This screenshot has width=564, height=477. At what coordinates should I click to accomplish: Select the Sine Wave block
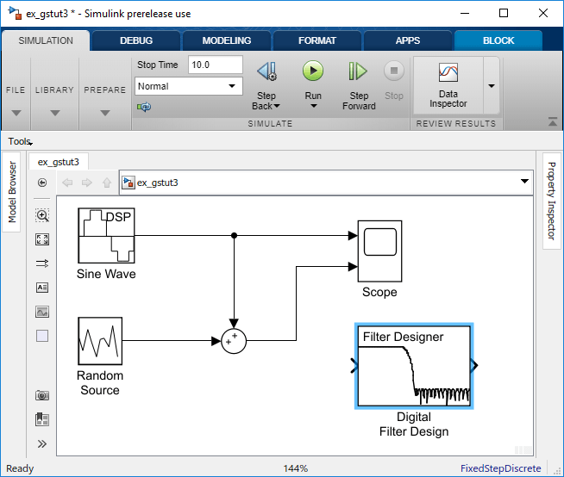106,236
